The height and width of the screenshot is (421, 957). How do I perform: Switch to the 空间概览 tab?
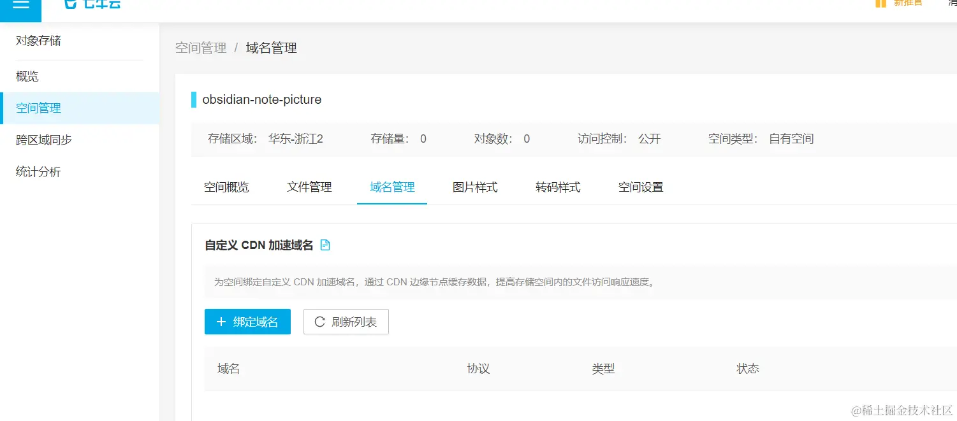point(226,187)
